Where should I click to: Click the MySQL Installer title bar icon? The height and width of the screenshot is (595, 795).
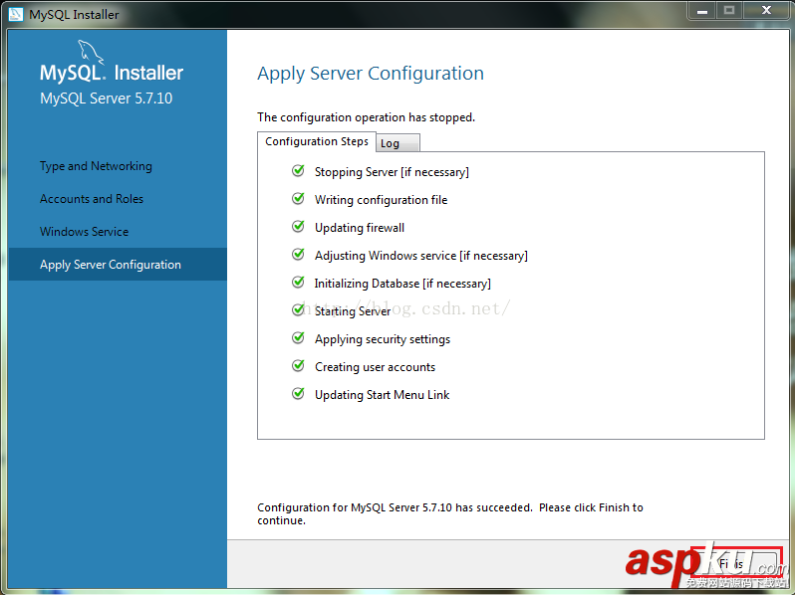tap(16, 14)
